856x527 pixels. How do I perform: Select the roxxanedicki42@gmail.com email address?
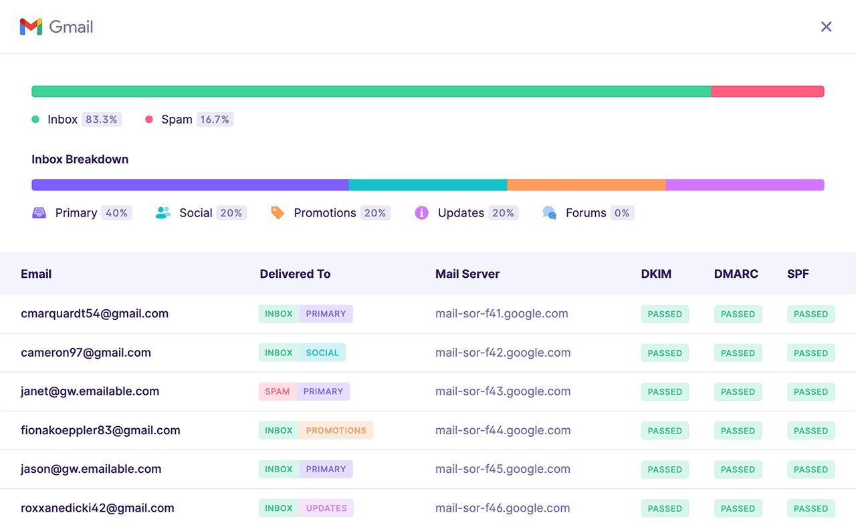pos(98,508)
